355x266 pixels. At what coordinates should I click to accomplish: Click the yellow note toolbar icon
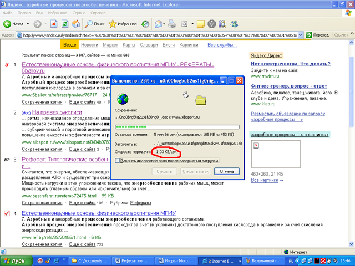tap(201, 24)
